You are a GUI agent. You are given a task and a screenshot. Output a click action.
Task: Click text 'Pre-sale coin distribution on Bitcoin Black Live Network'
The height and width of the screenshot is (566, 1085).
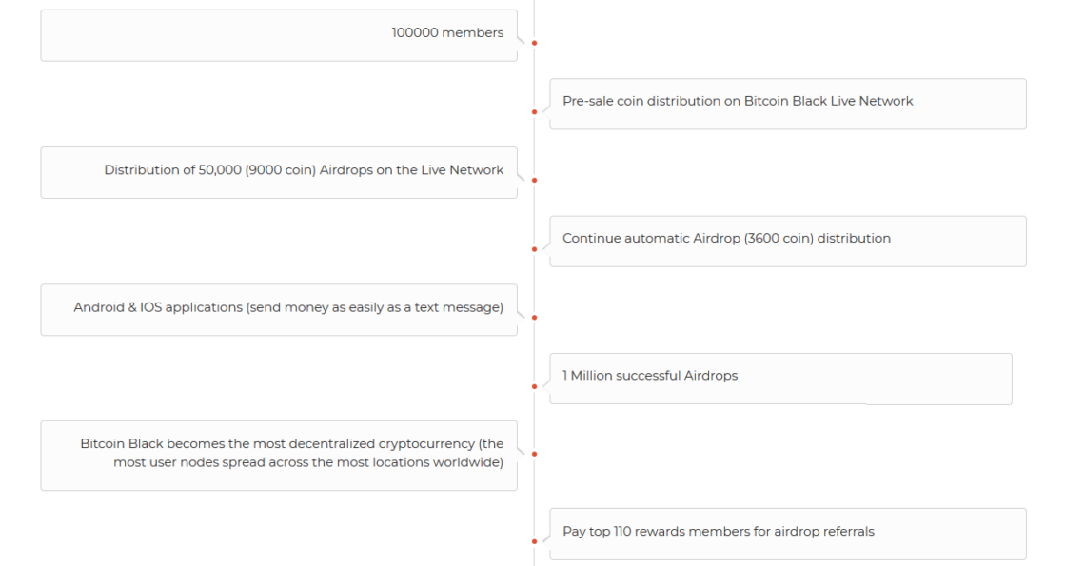(738, 101)
